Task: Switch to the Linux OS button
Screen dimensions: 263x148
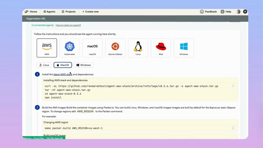Action: tap(44, 65)
